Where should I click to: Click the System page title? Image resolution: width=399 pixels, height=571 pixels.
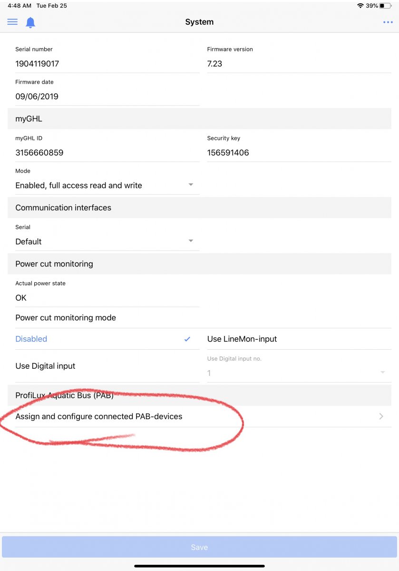point(199,22)
